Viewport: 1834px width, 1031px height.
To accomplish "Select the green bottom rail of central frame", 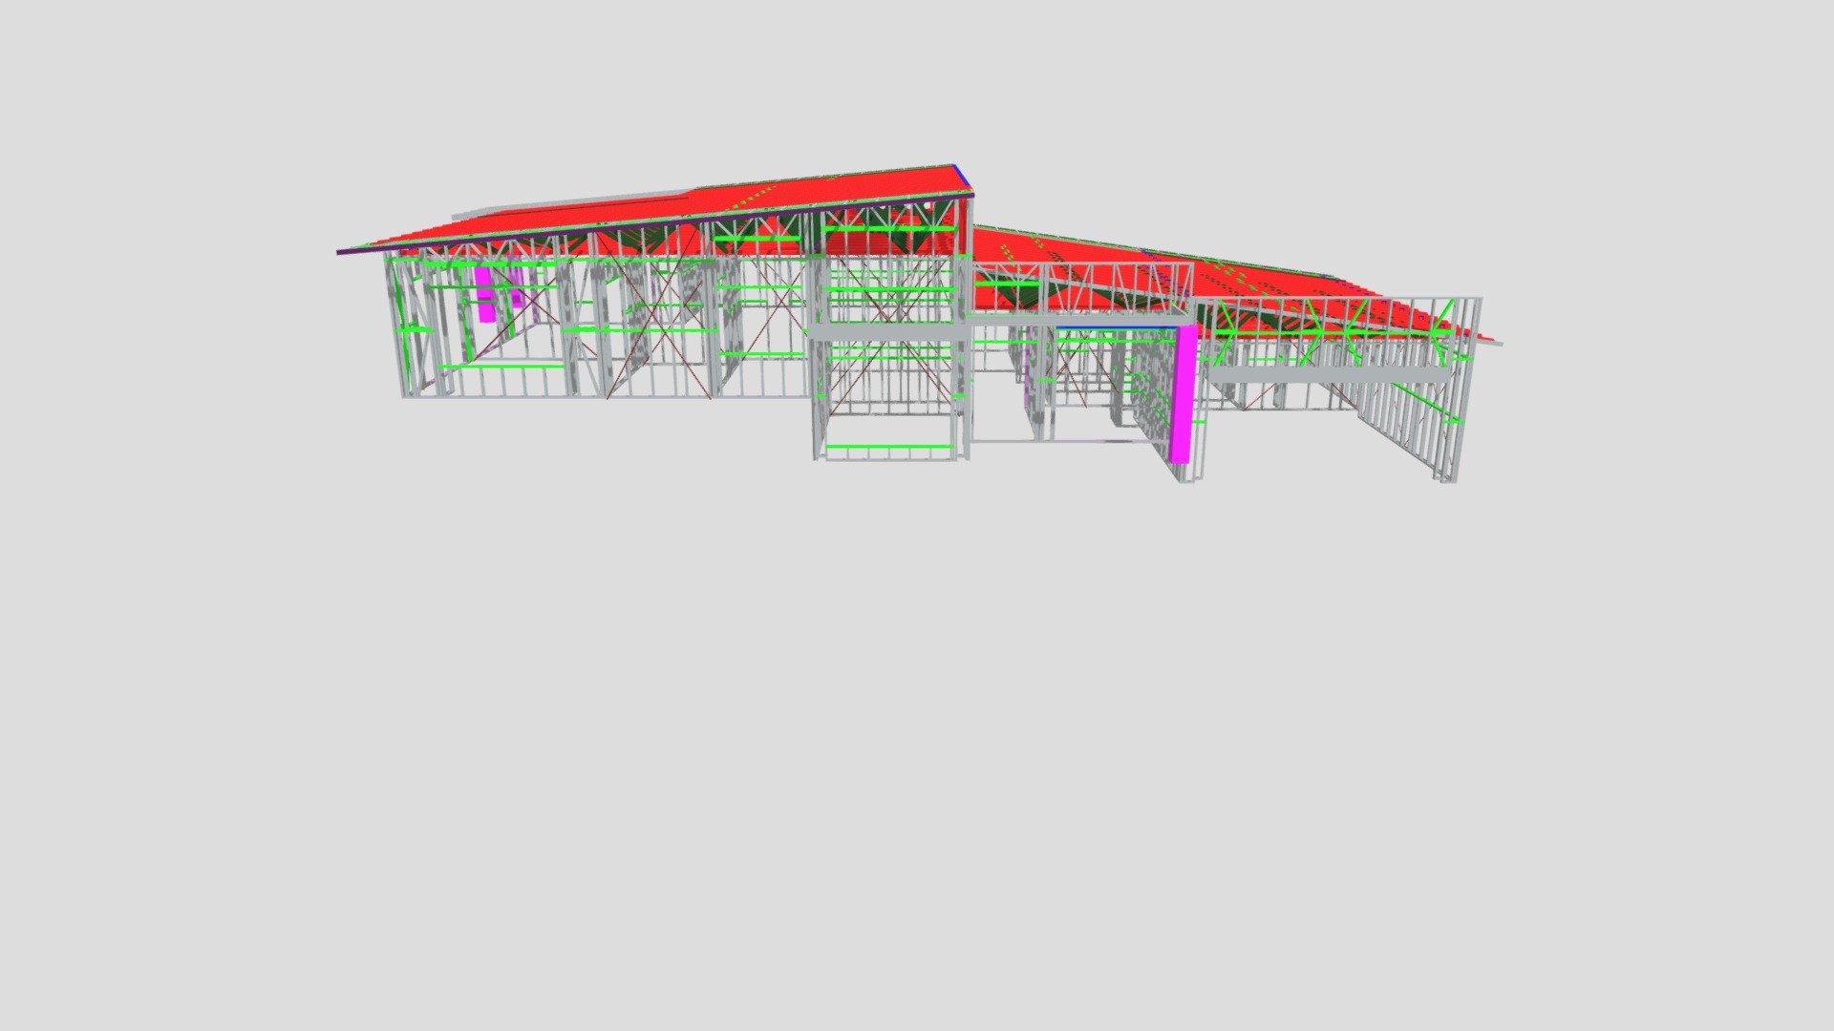I will 888,447.
